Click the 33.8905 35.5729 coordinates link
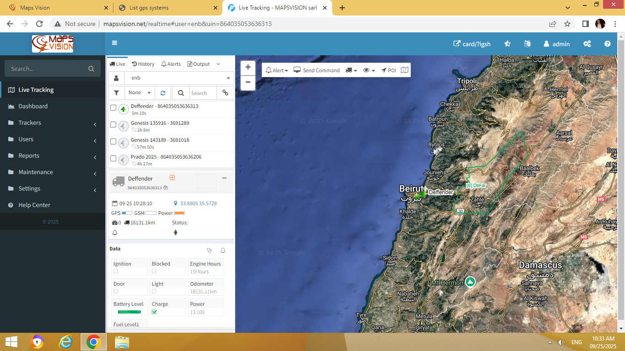 pyautogui.click(x=198, y=203)
